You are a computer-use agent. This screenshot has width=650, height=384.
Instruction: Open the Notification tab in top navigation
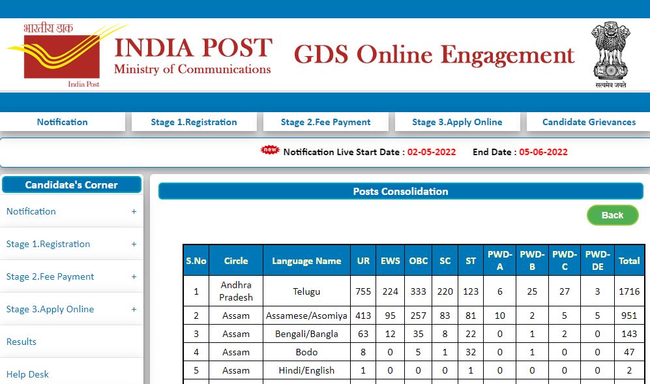click(62, 122)
